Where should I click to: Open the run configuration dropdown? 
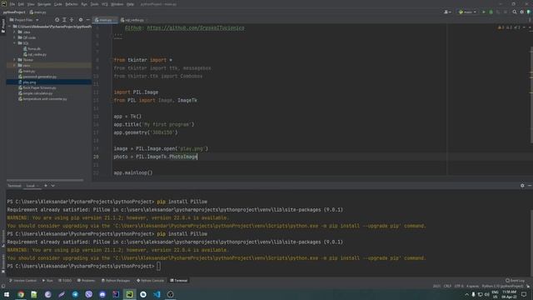pos(467,12)
